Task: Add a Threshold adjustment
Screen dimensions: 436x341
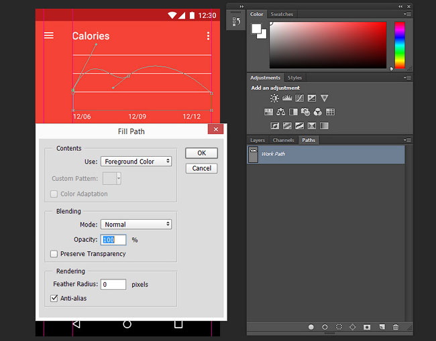Action: pos(299,126)
